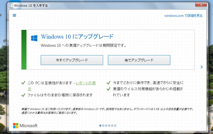Click the Windows logo in the upgrade banner

click(34, 38)
